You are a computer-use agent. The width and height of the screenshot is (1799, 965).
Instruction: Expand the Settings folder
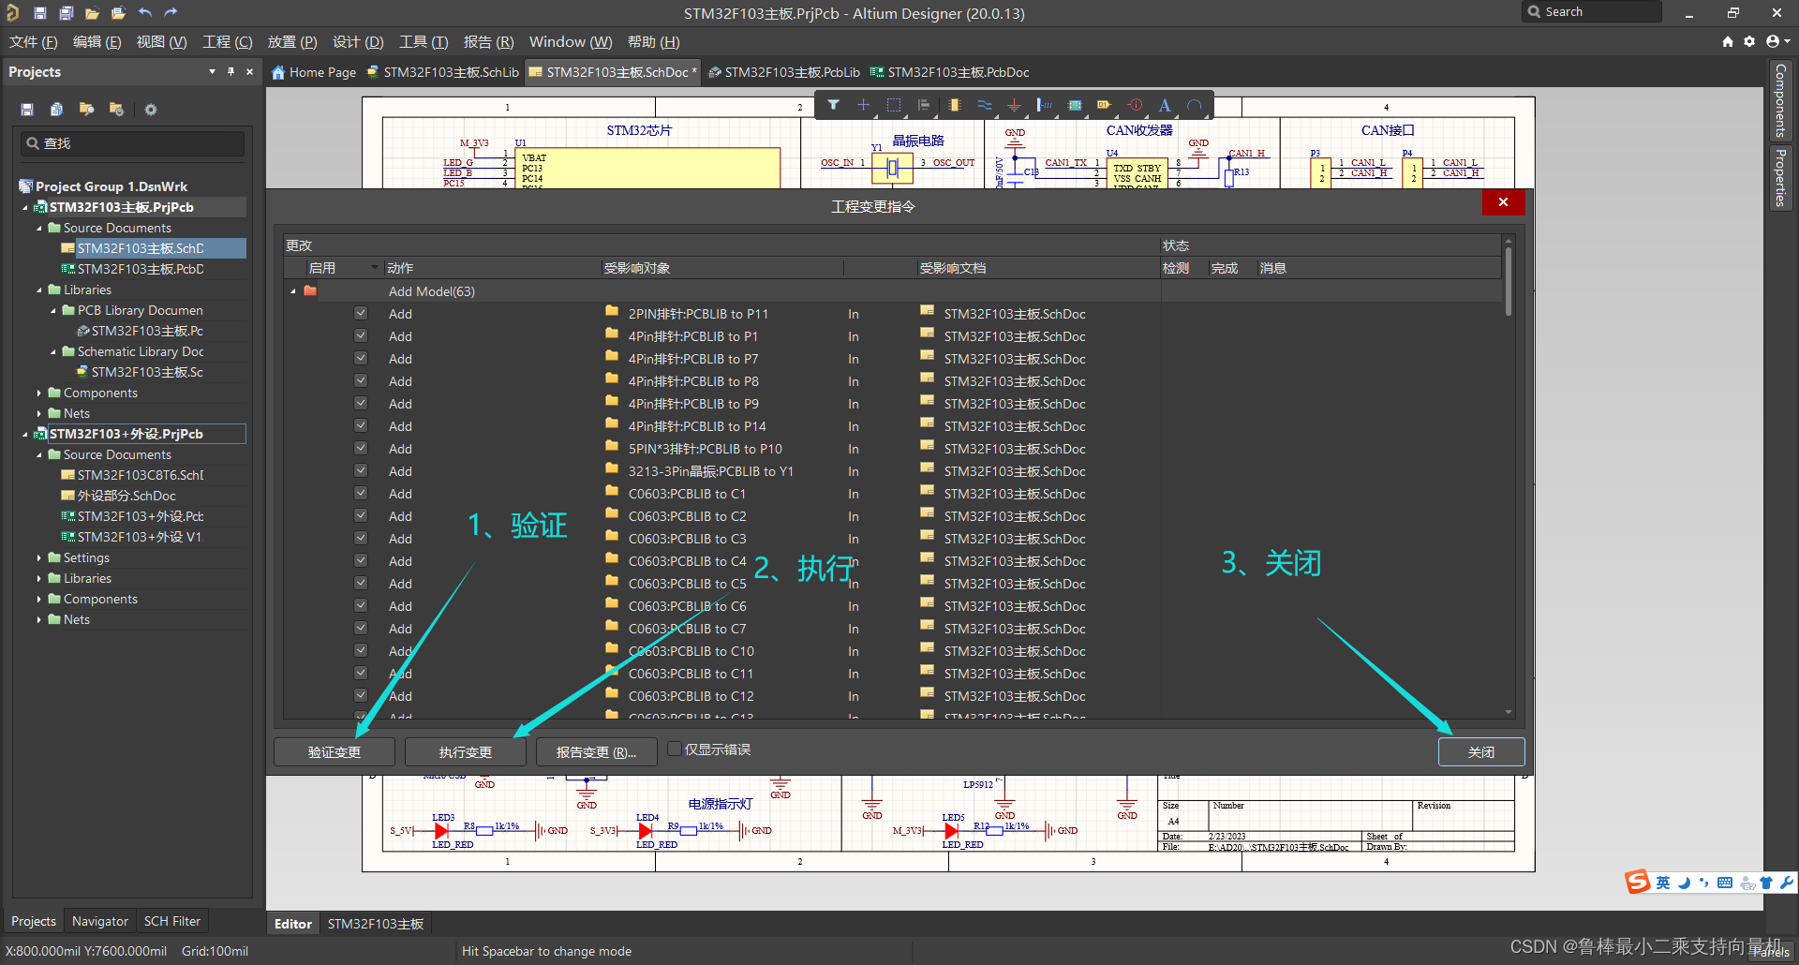pos(39,557)
